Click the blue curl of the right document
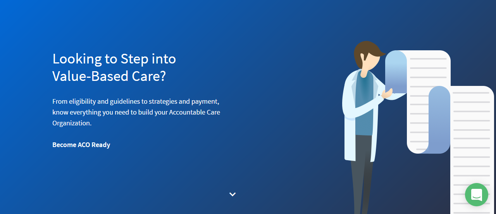 pyautogui.click(x=439, y=116)
